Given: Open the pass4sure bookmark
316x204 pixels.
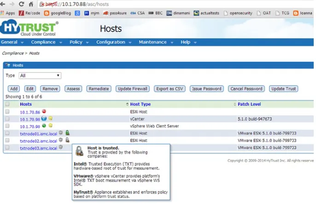Looking at the screenshot, I should tap(115, 13).
